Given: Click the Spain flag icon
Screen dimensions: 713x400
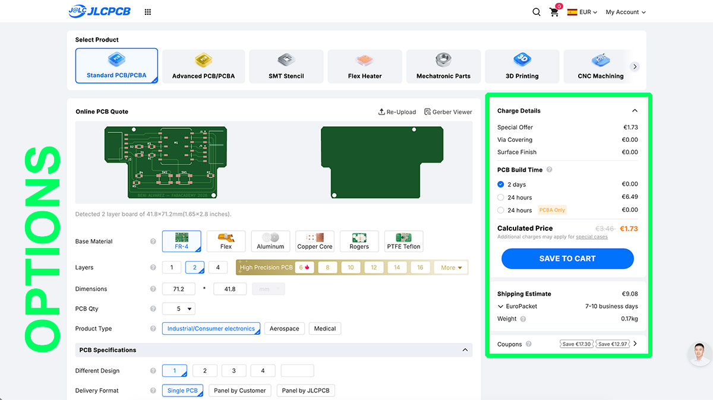Looking at the screenshot, I should [x=572, y=12].
